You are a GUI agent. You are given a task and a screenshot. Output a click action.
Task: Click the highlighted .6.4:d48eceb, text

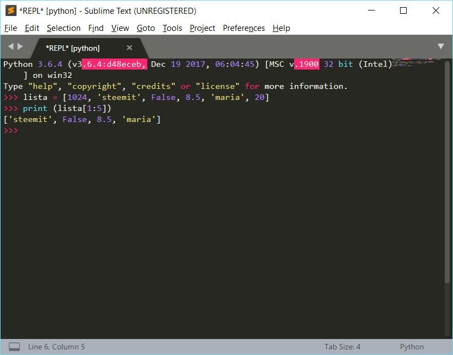[114, 64]
